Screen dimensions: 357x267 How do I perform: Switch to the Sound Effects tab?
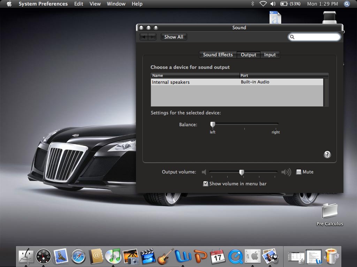(218, 55)
